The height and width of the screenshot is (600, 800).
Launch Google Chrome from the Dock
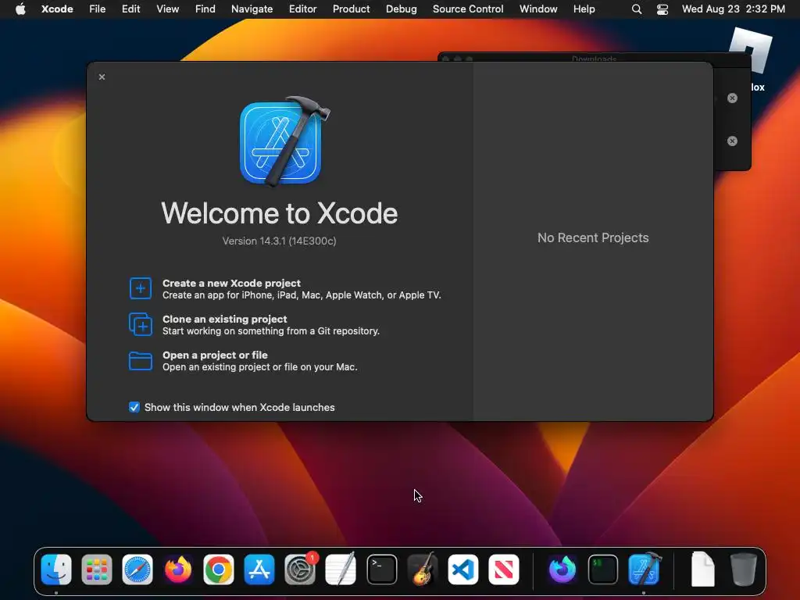[x=219, y=569]
